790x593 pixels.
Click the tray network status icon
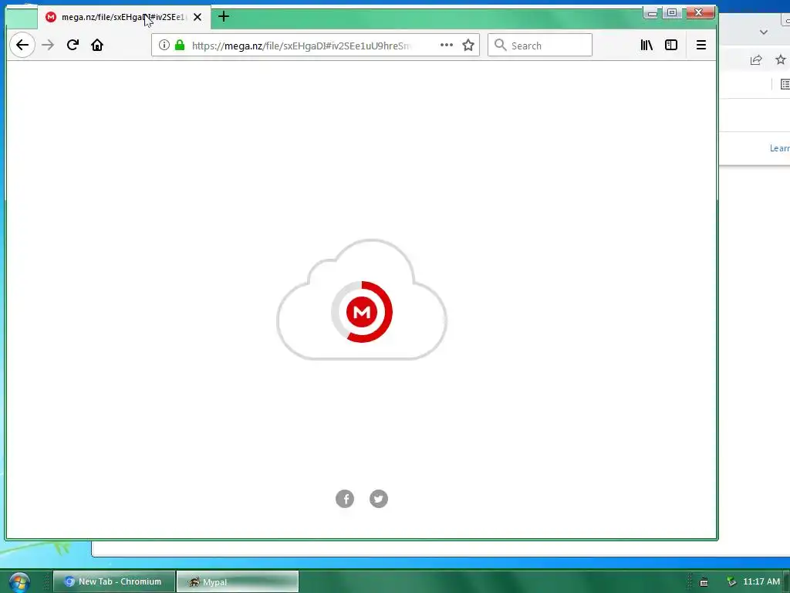(731, 582)
